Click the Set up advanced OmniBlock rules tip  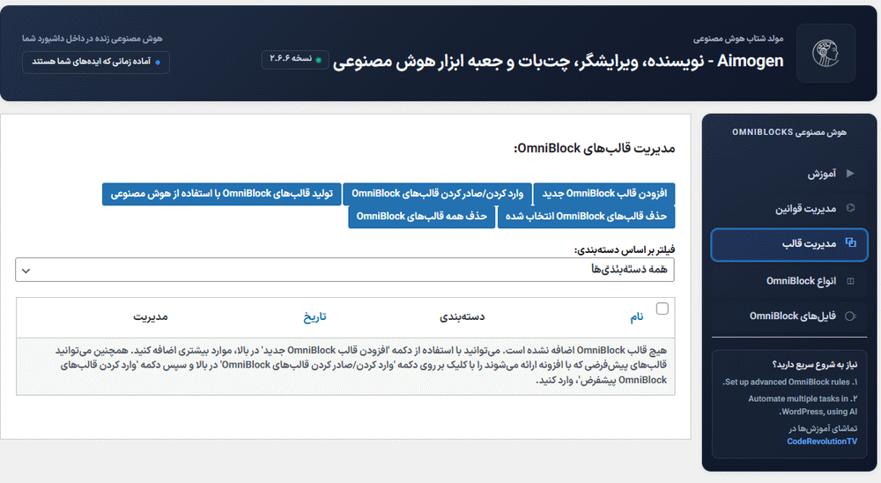[x=790, y=382]
